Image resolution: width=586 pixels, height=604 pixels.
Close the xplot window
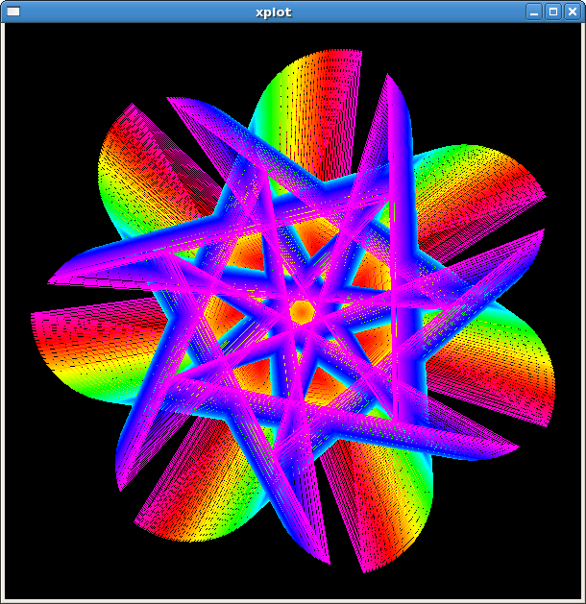pyautogui.click(x=573, y=12)
